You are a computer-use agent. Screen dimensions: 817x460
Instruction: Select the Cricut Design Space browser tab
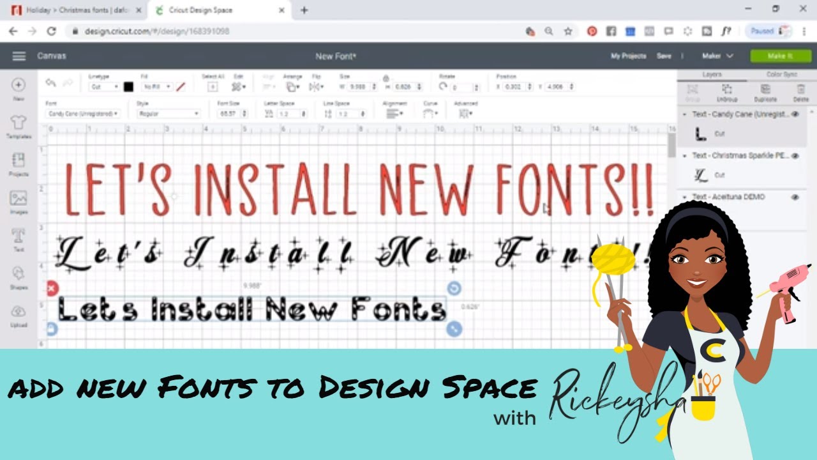coord(220,10)
